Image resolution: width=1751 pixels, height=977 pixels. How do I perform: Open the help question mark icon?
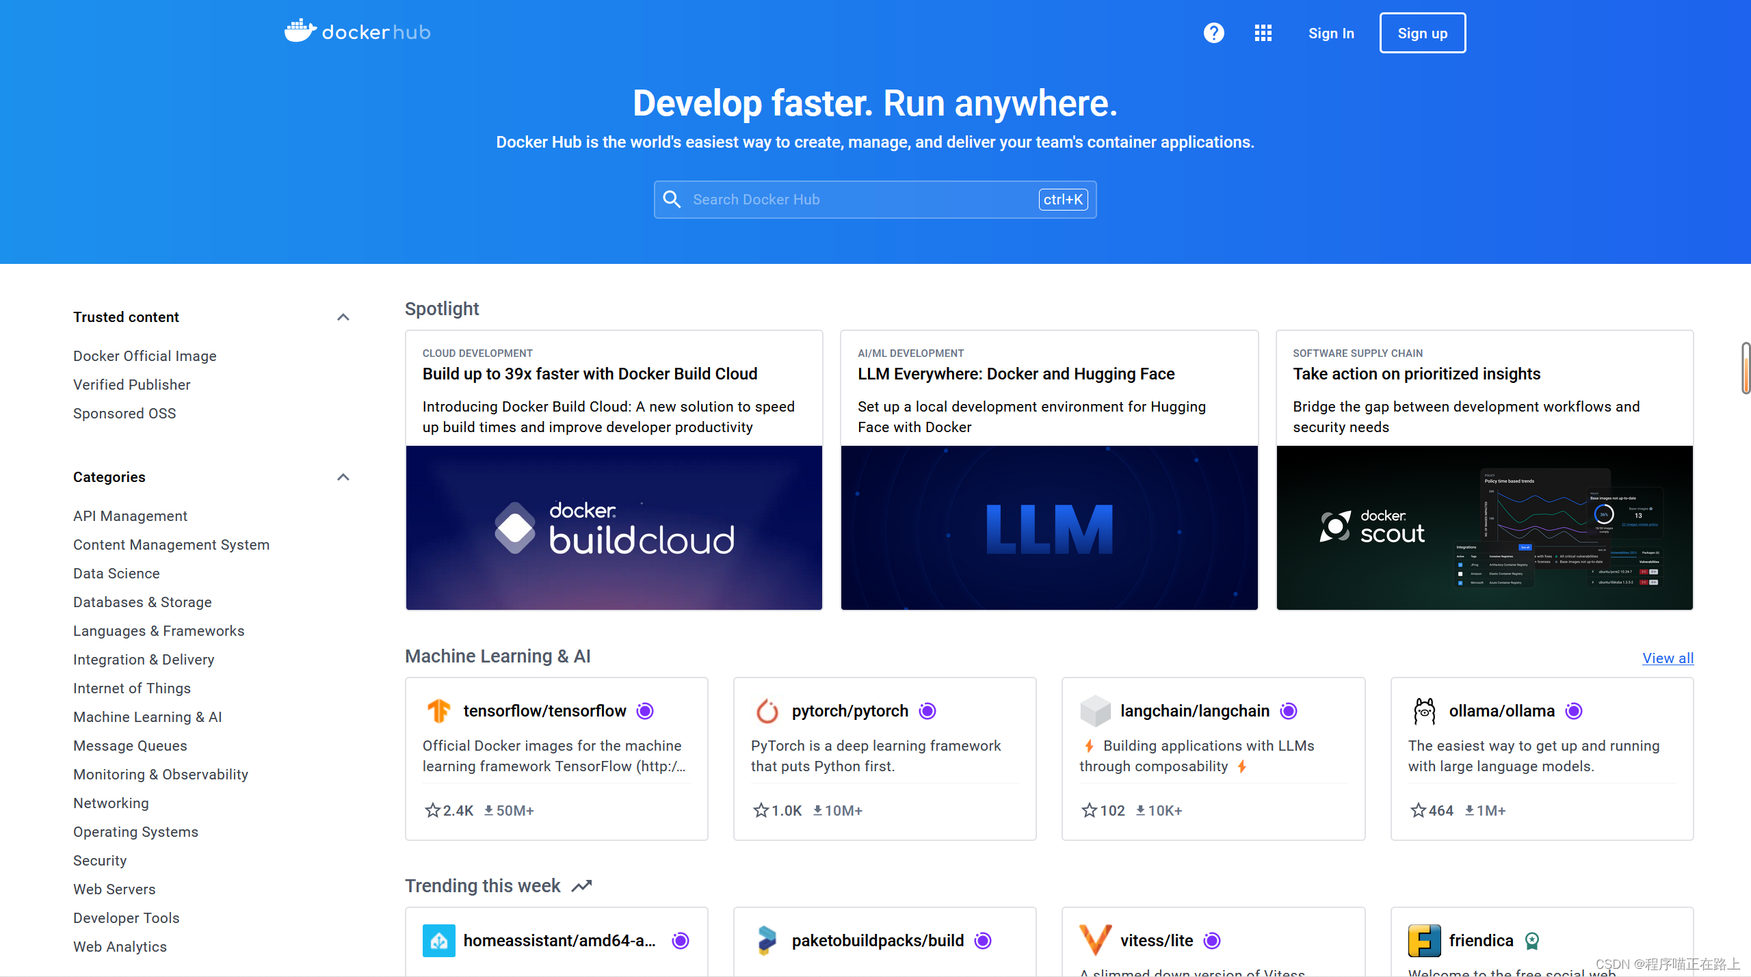(1213, 33)
